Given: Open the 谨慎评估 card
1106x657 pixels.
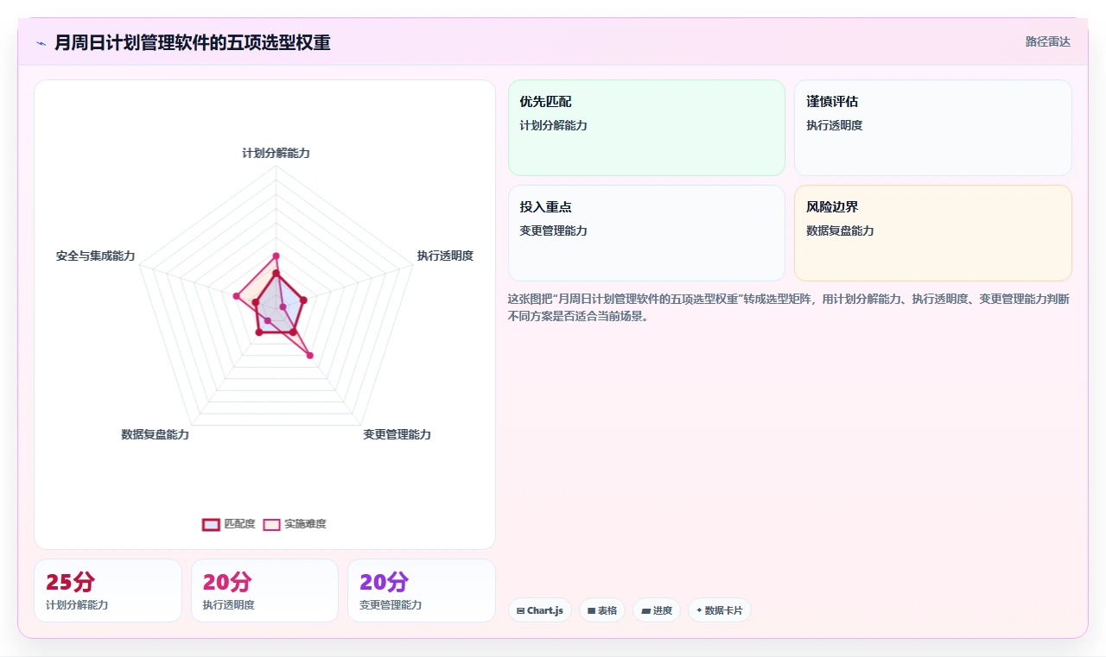Looking at the screenshot, I should click(933, 128).
